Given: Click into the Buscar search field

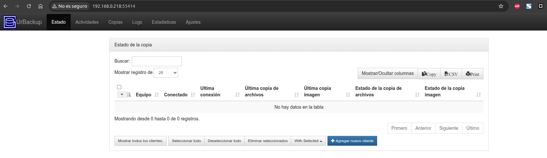Looking at the screenshot, I should point(157,61).
